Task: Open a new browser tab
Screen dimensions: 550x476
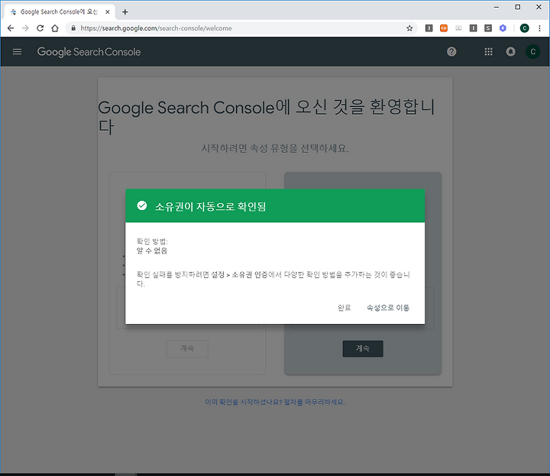Action: [x=125, y=12]
